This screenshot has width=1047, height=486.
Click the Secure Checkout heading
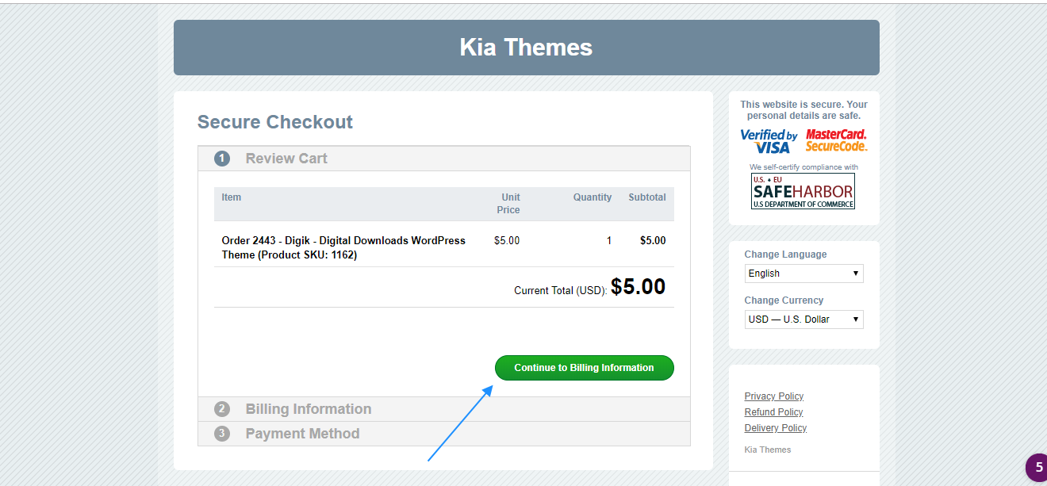(x=275, y=122)
